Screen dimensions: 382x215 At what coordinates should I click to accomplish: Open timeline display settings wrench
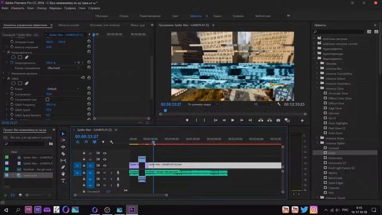[x=112, y=142]
